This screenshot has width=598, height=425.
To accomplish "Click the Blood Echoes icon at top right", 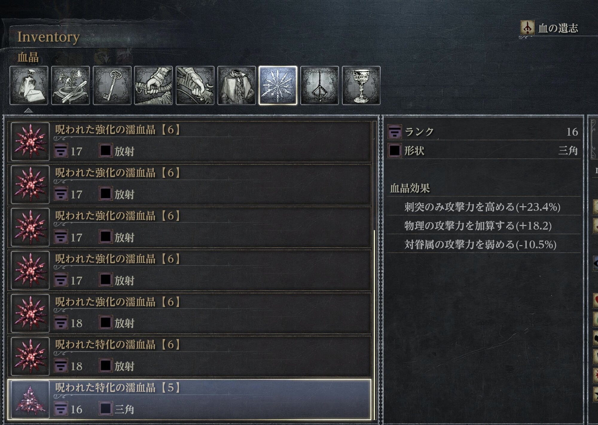I will [x=527, y=28].
